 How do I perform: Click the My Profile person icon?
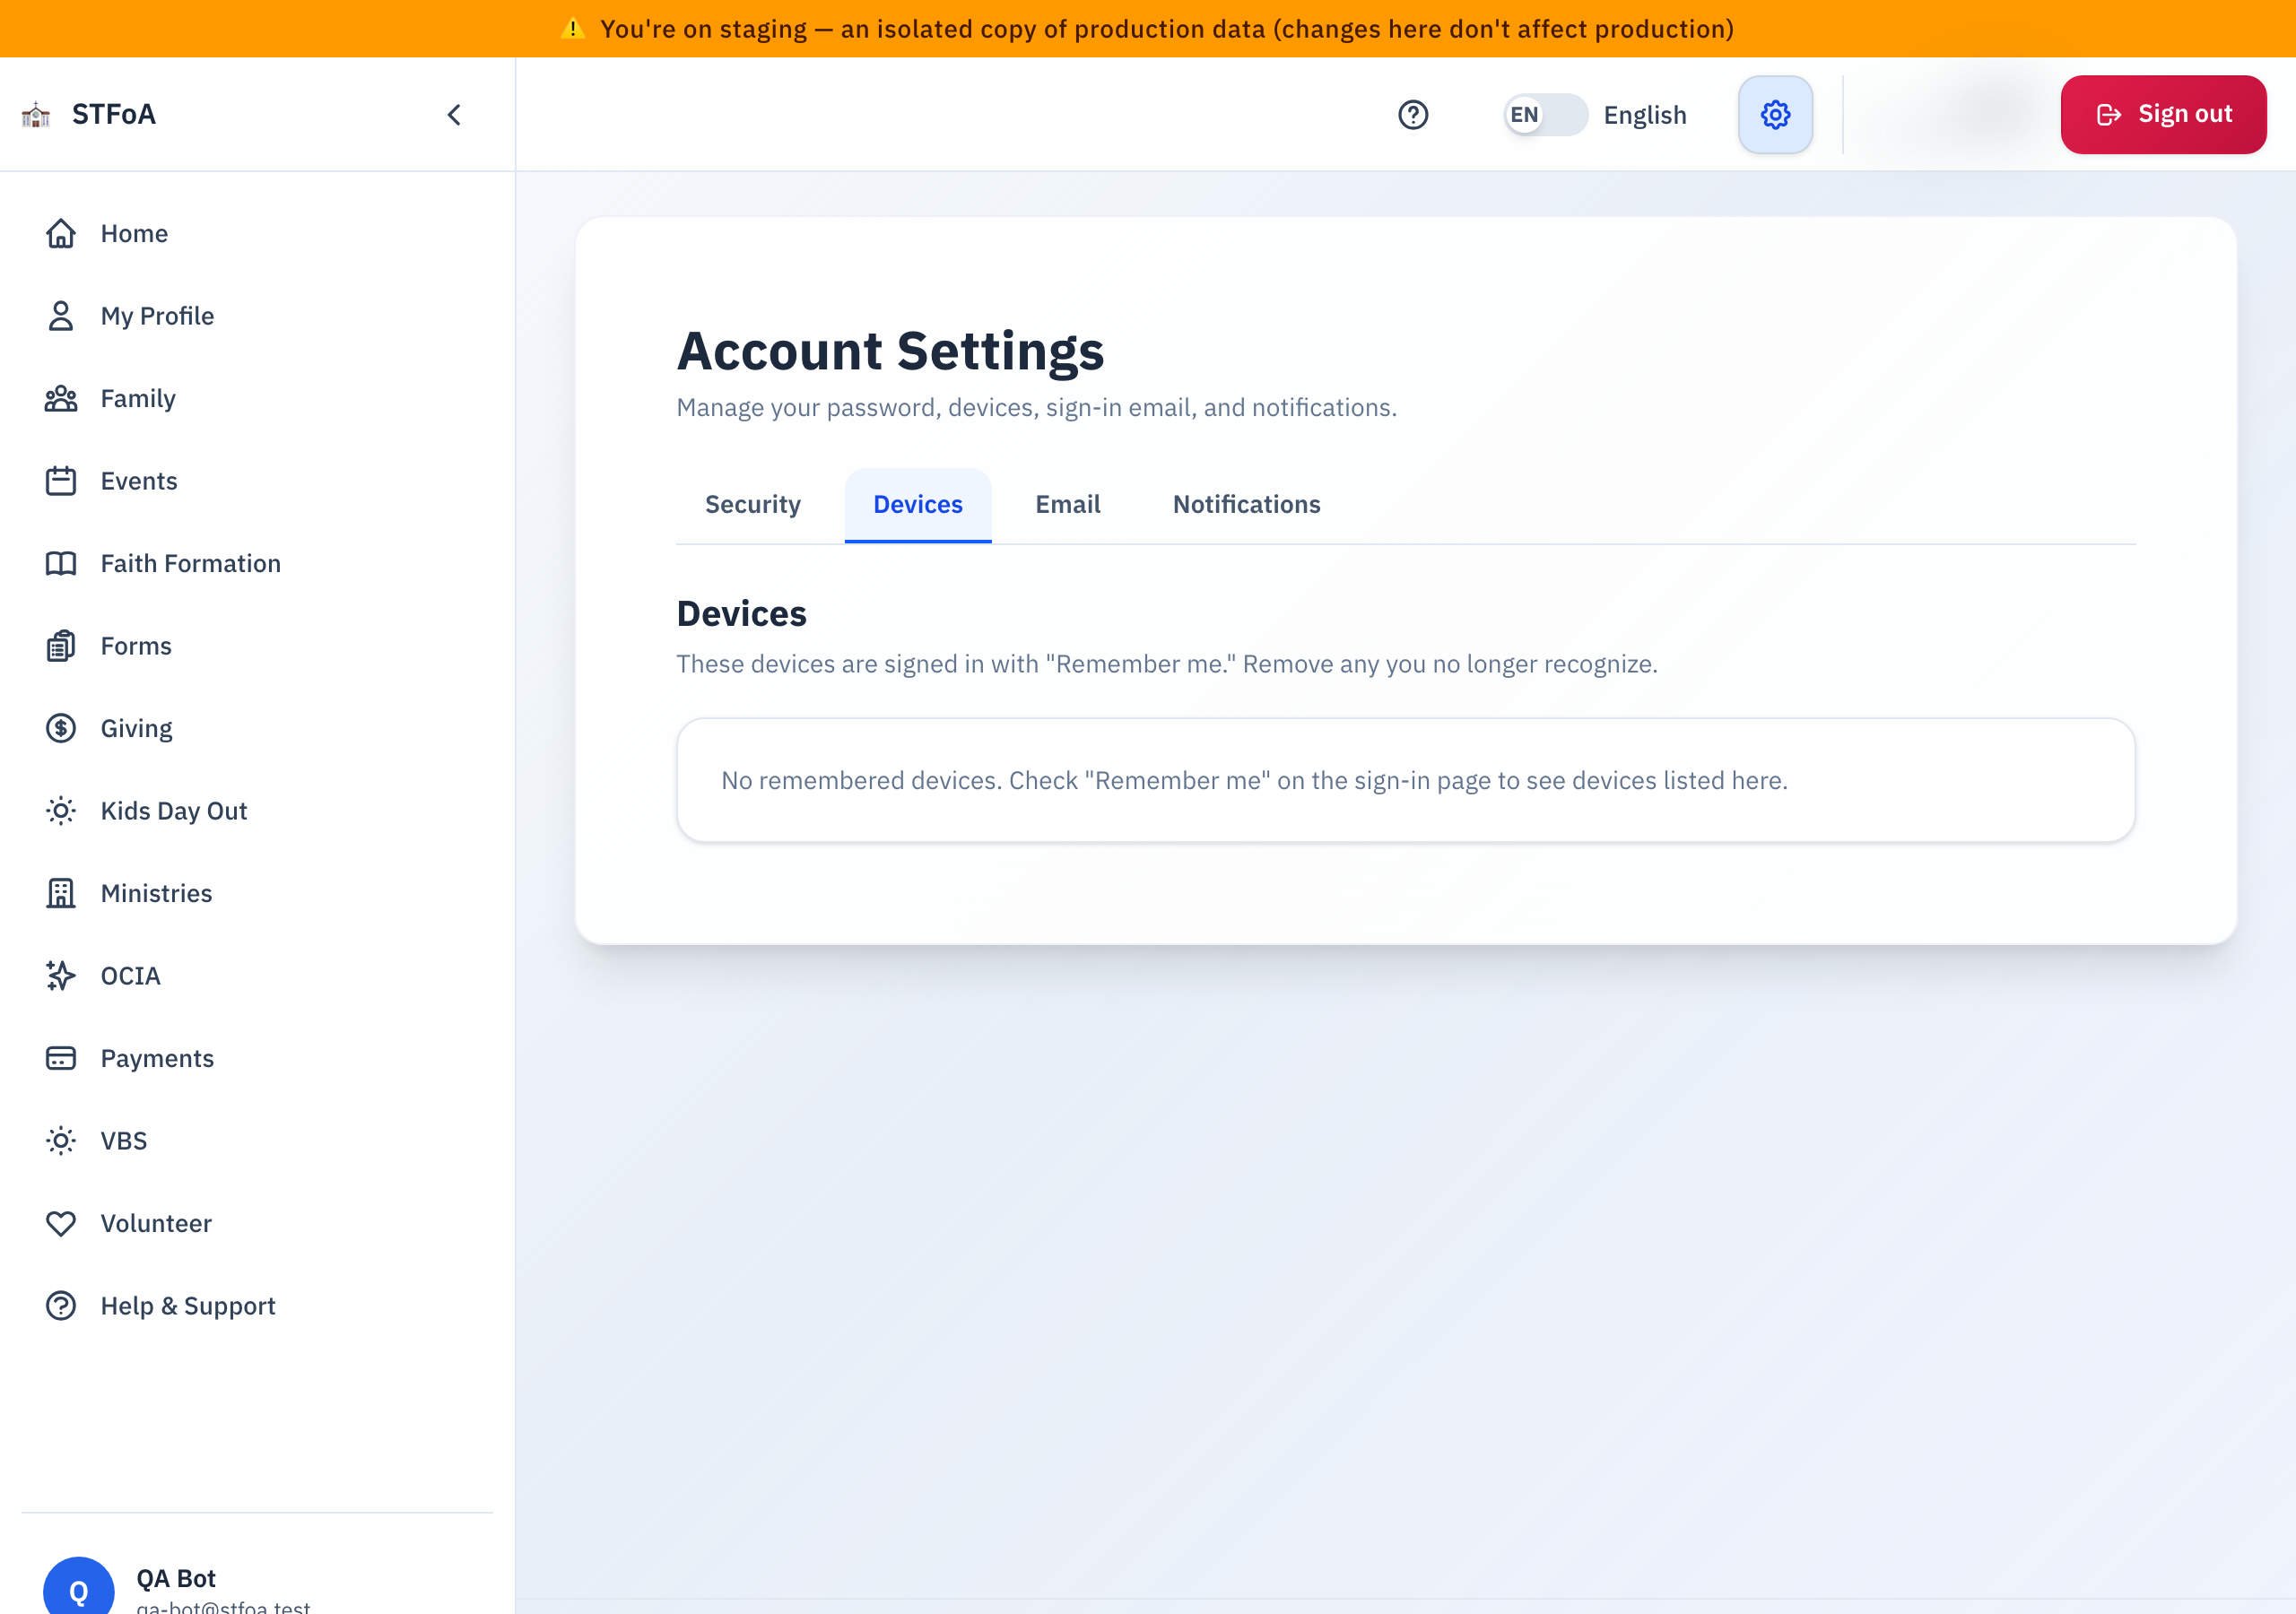tap(61, 316)
